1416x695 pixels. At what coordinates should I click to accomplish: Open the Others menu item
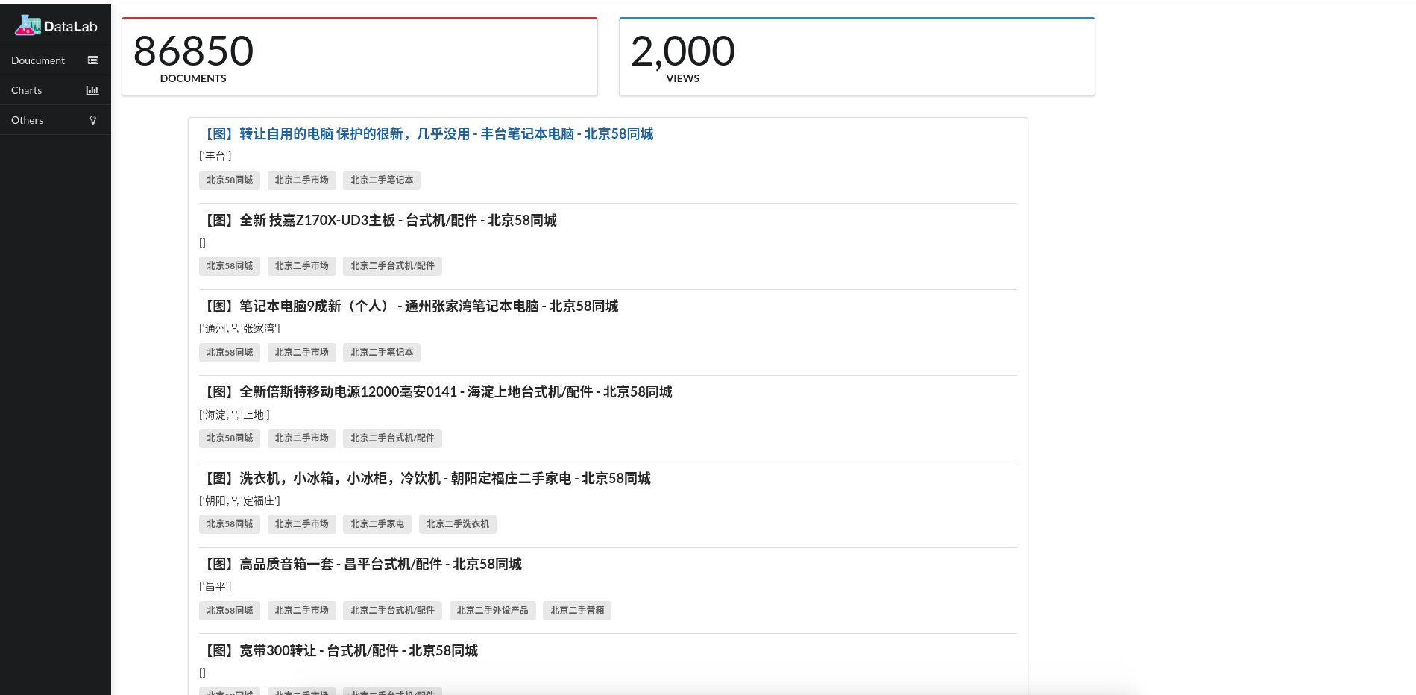55,120
